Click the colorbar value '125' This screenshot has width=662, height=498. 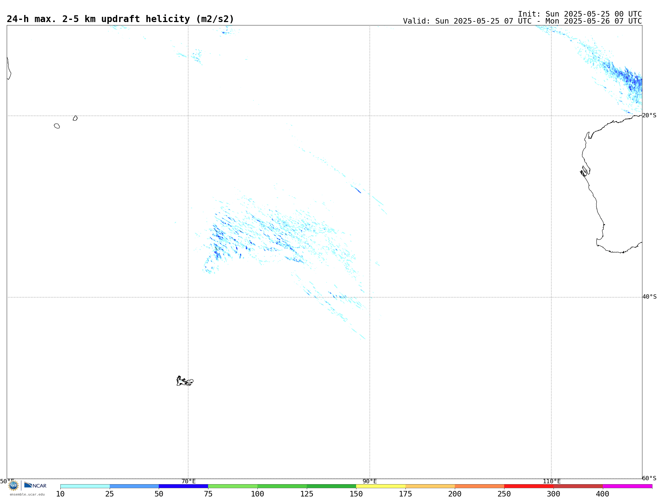307,494
